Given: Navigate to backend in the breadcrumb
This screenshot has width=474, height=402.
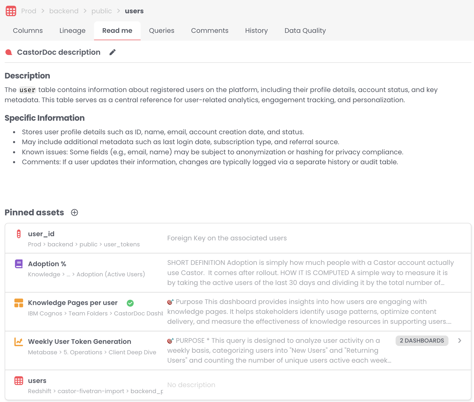Looking at the screenshot, I should point(64,11).
